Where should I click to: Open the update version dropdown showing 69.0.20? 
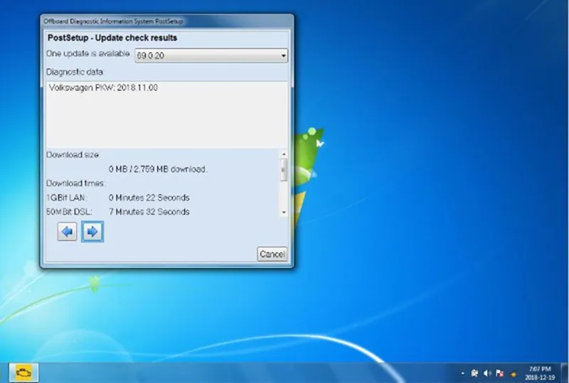click(211, 55)
